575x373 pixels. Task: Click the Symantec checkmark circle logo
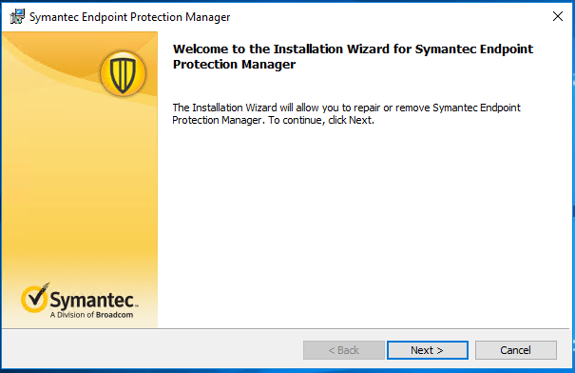34,298
